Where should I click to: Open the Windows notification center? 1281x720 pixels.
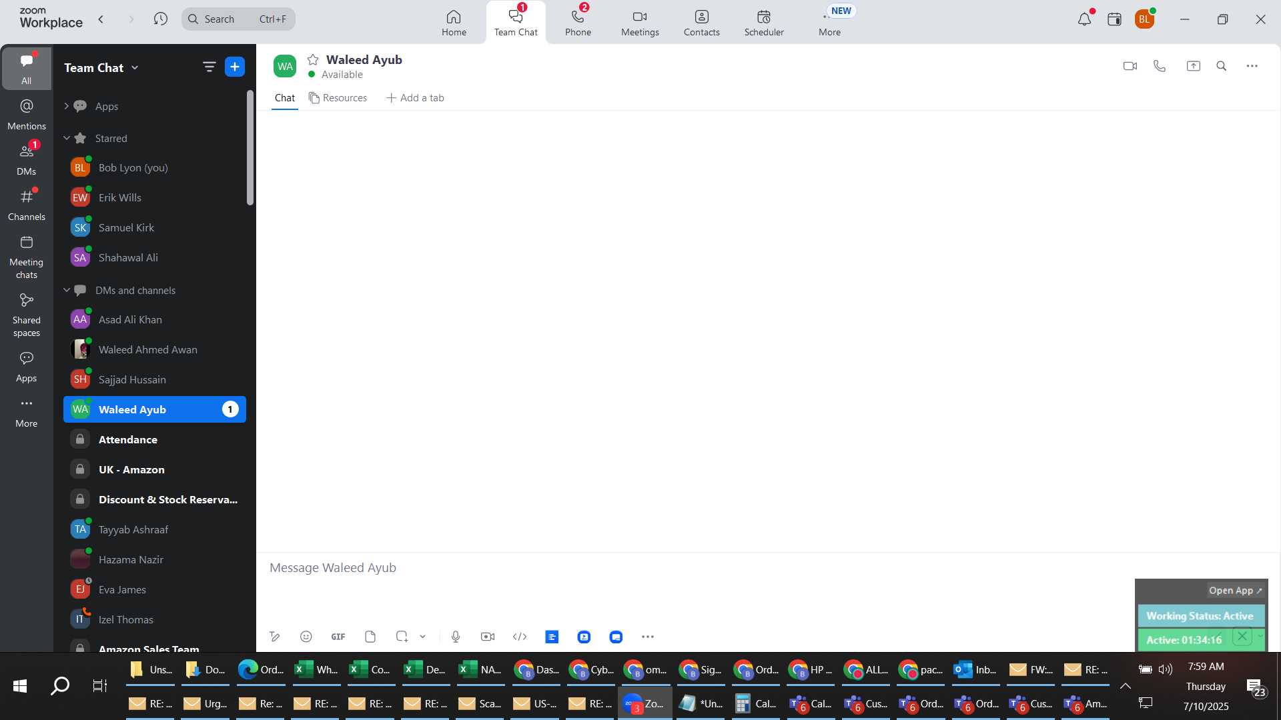point(1256,688)
